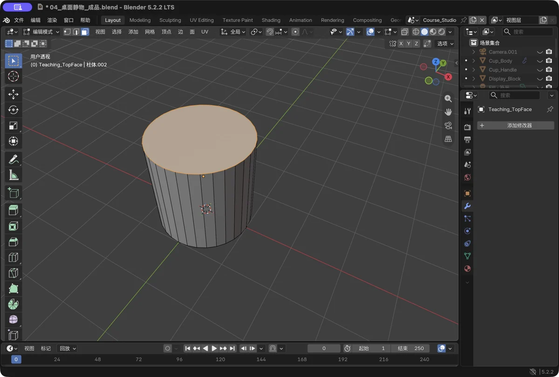
Task: Open the Object properties tab icon
Action: [x=467, y=193]
